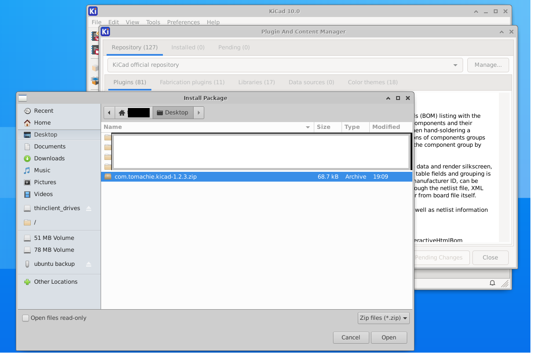Open thinclient_drives location
The height and width of the screenshot is (353, 533).
click(x=57, y=208)
